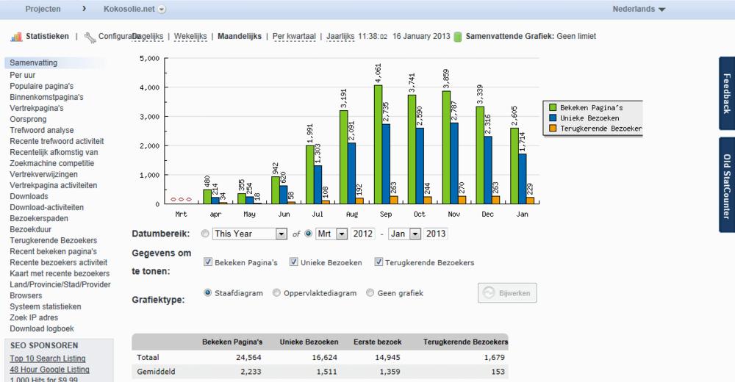Open the Feedback side tab
Image resolution: width=735 pixels, height=382 pixels.
click(x=727, y=93)
